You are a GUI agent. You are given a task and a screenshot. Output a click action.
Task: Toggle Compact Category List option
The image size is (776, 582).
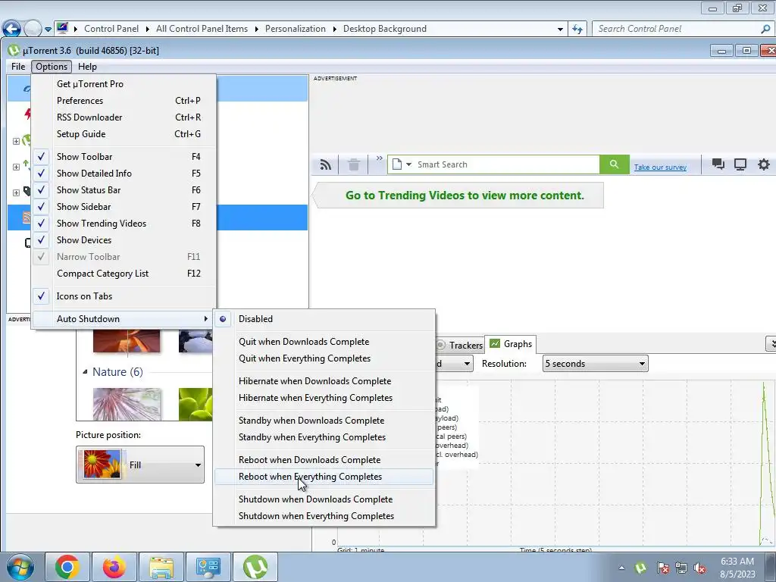pos(124,274)
